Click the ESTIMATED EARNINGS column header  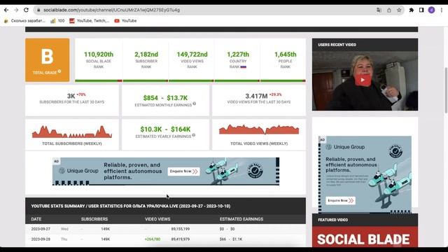tap(241, 219)
